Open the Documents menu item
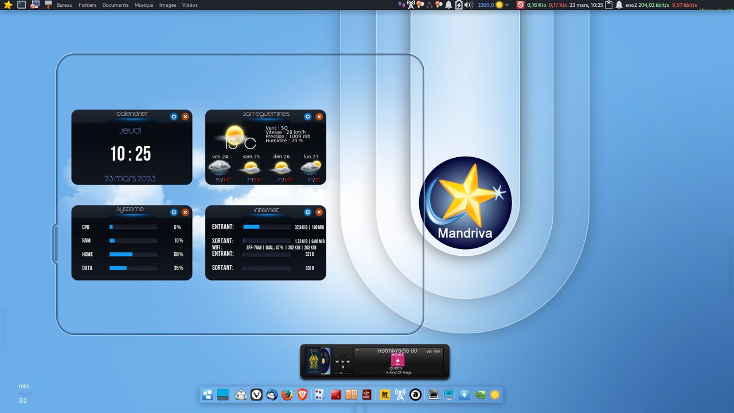This screenshot has width=734, height=413. point(115,5)
